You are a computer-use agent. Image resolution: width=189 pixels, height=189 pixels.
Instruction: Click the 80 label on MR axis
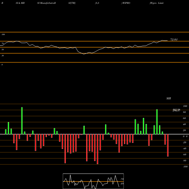[184, 112]
